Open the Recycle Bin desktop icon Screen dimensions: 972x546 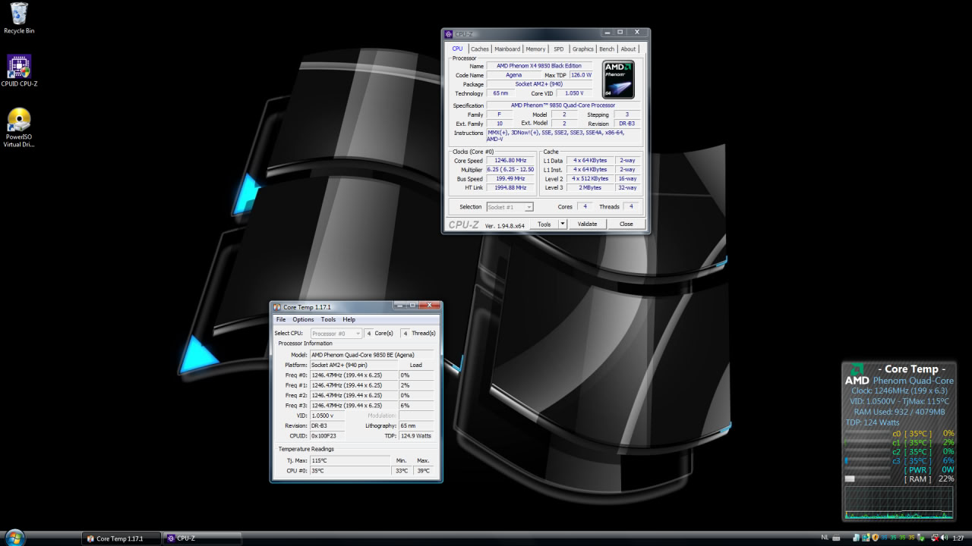tap(19, 18)
